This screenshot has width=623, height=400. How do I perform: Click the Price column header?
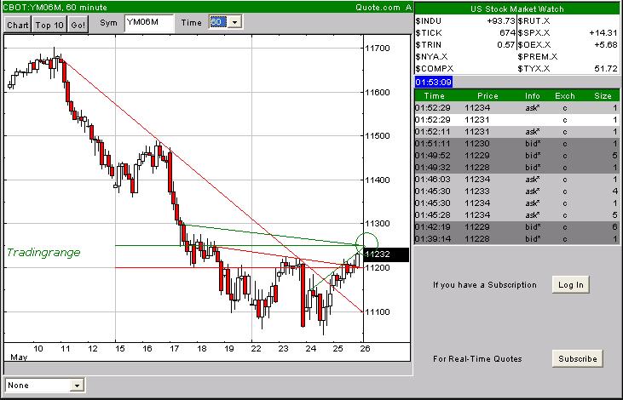pos(487,95)
